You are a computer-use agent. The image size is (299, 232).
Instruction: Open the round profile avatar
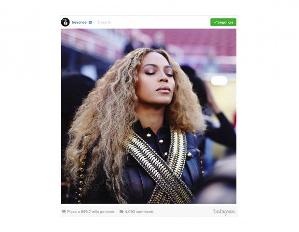65,22
